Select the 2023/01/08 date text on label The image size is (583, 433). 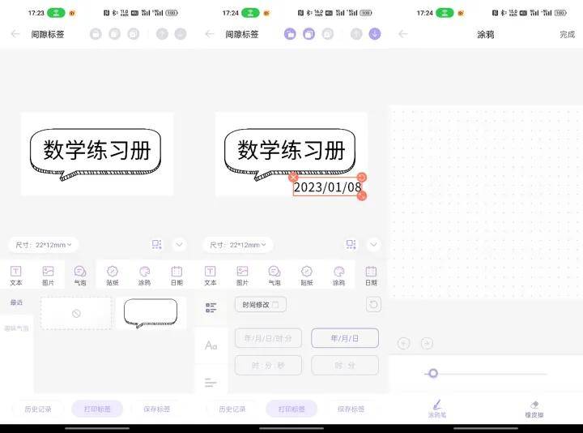pyautogui.click(x=327, y=186)
